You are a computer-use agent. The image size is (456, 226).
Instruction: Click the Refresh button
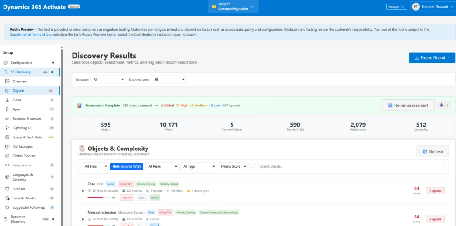tap(433, 152)
